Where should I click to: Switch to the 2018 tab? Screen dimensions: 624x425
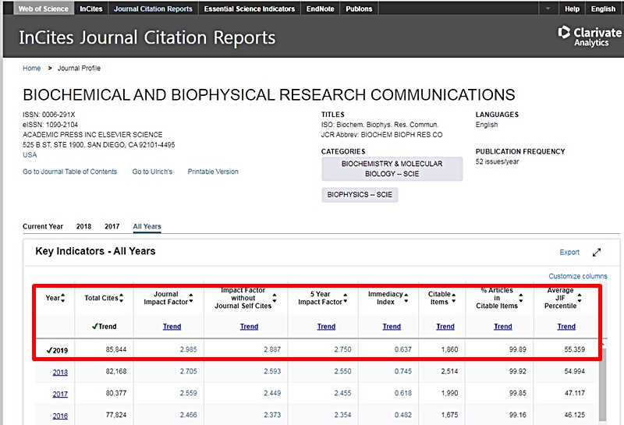(x=83, y=226)
